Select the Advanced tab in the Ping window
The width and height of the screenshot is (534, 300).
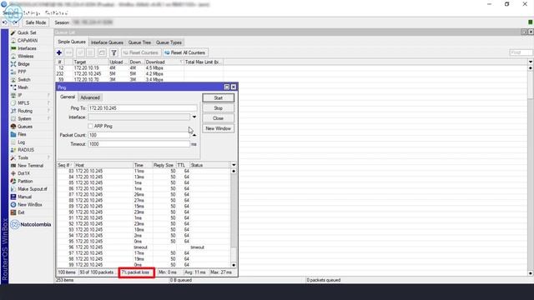pos(90,97)
